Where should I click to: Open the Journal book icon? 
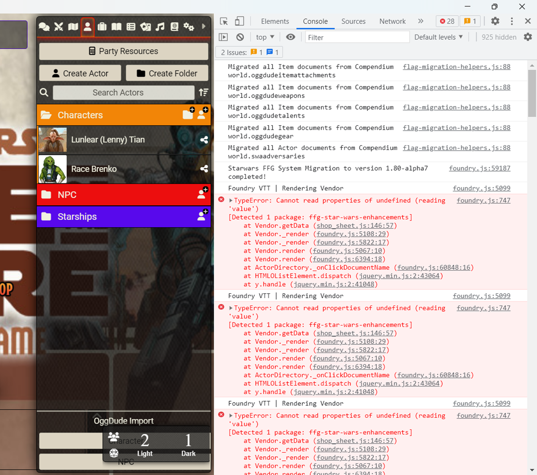tap(116, 27)
